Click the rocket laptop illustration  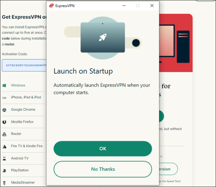click(x=103, y=38)
